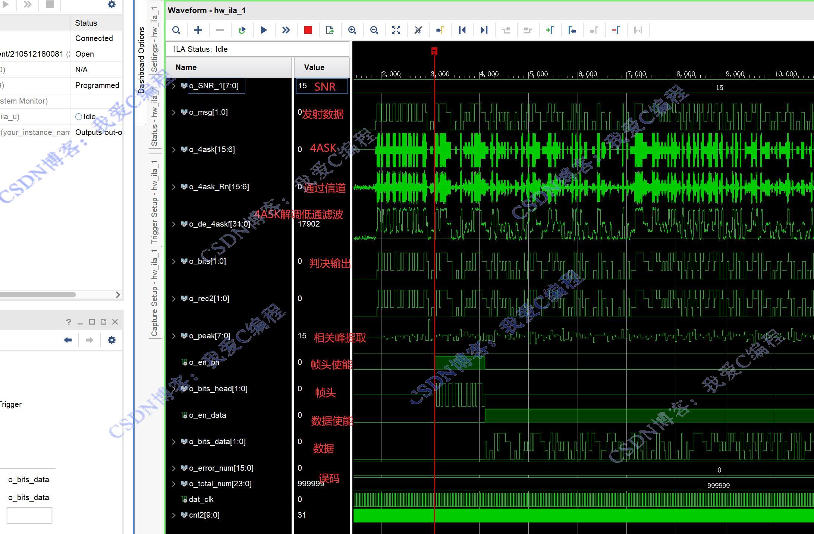The height and width of the screenshot is (534, 814).
Task: Click the export ILA data icon
Action: pyautogui.click(x=330, y=30)
